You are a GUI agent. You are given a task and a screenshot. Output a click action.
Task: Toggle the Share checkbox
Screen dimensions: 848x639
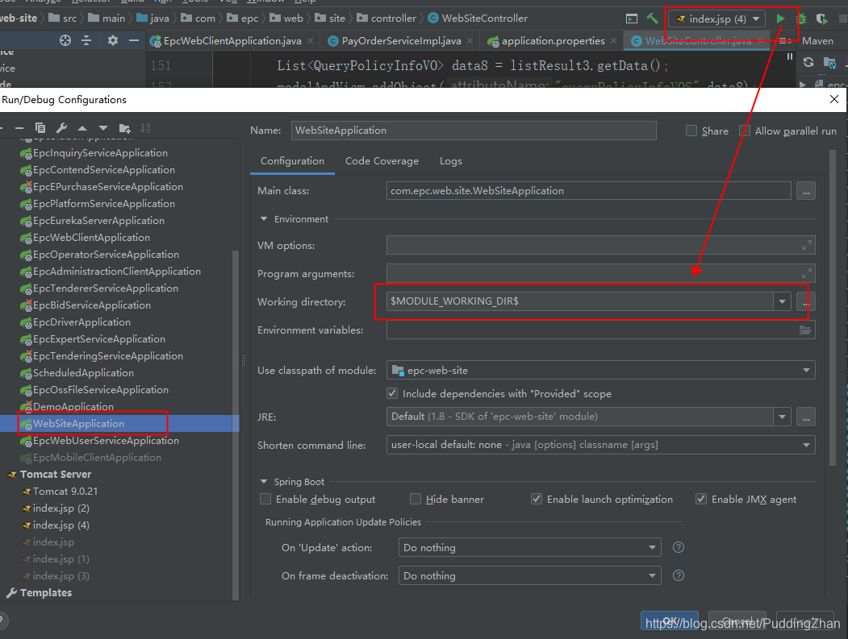[691, 131]
